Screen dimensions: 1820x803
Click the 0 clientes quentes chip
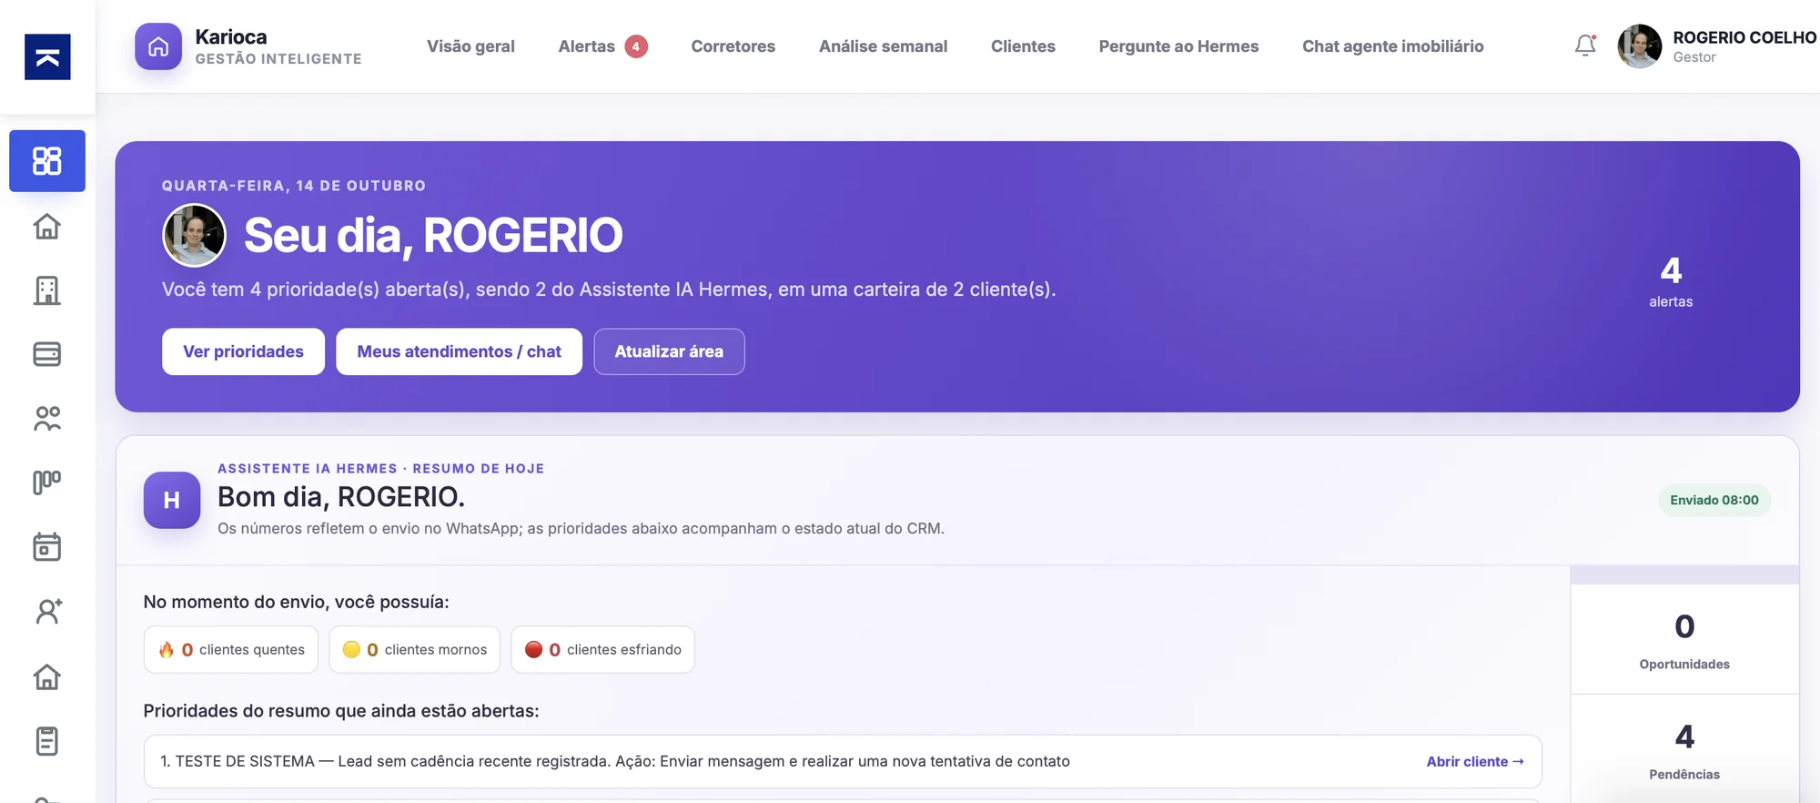point(231,649)
